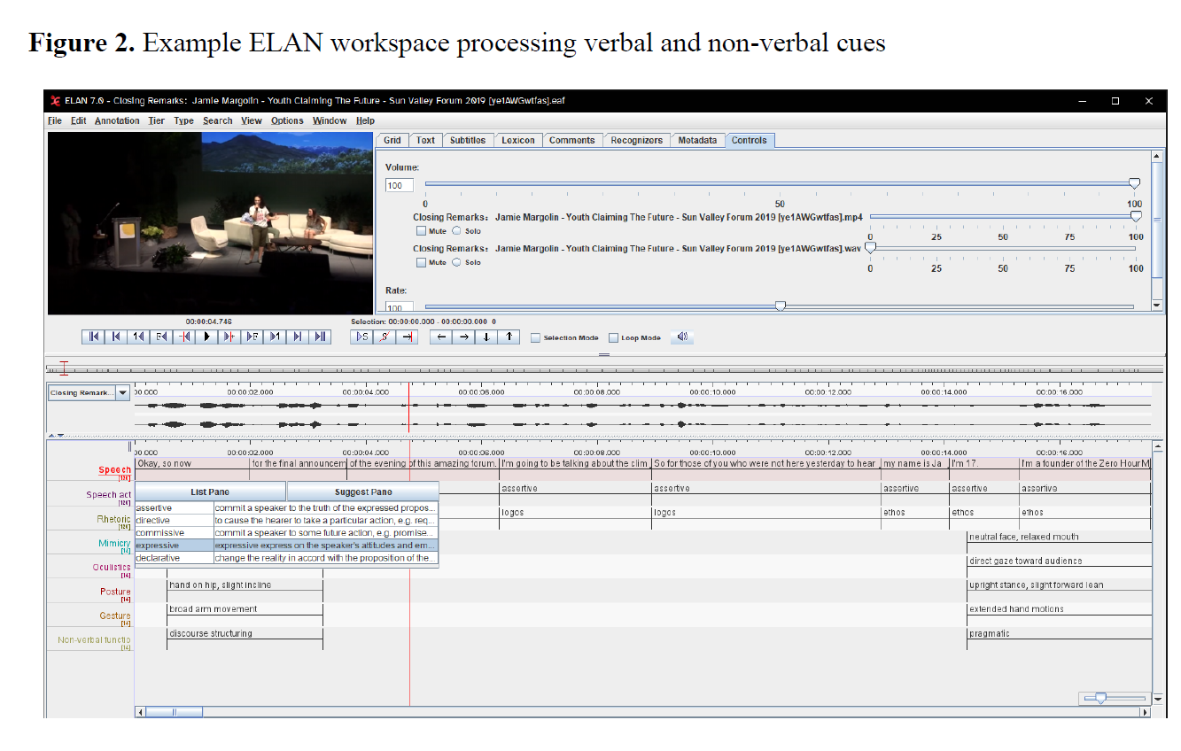Click the Suggest Pane button
The height and width of the screenshot is (751, 1181).
pyautogui.click(x=362, y=492)
